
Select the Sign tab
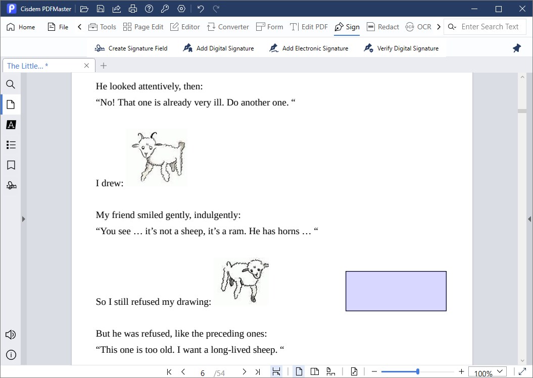(x=347, y=27)
